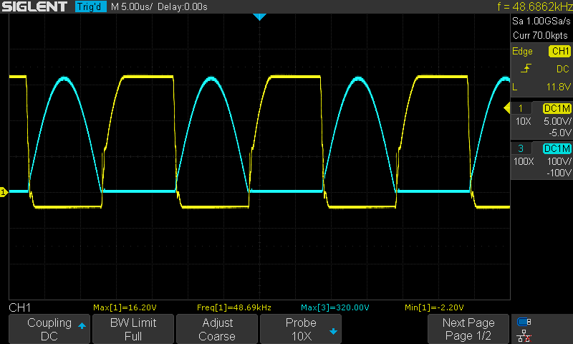573x344 pixels.
Task: Click the channel 1 -5.0V offset value
Action: click(x=560, y=133)
